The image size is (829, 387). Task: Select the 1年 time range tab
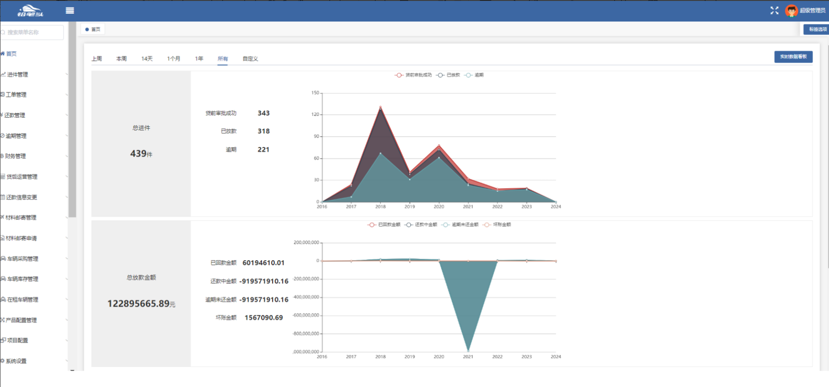click(199, 59)
